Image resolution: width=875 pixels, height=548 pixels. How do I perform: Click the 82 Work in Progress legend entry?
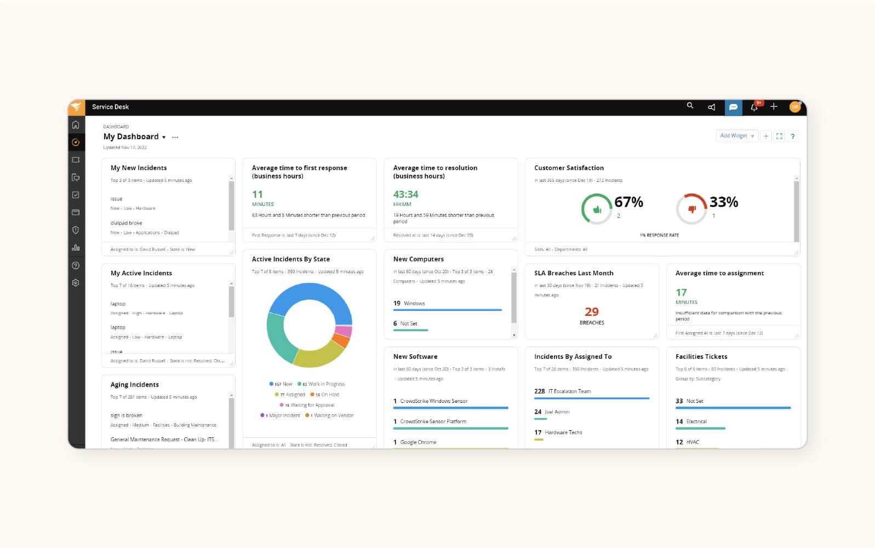pyautogui.click(x=321, y=384)
